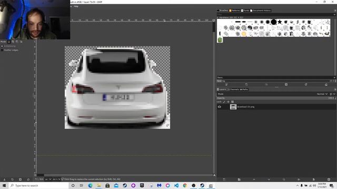337x189 pixels.
Task: Toggle Lock position and size icon
Action: click(228, 102)
